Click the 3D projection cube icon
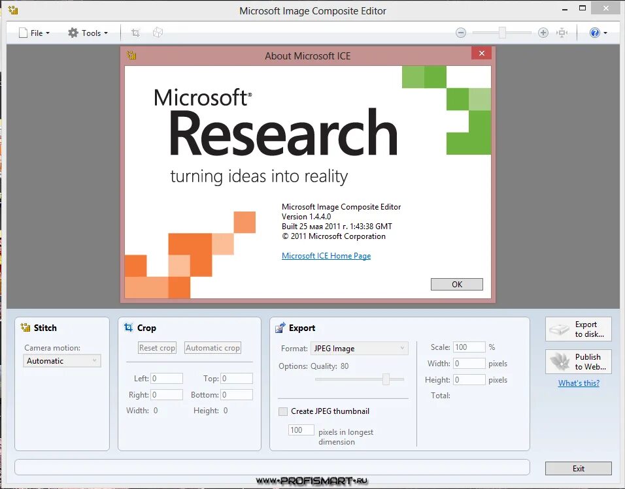Screen dimensions: 625x489 pyautogui.click(x=158, y=33)
